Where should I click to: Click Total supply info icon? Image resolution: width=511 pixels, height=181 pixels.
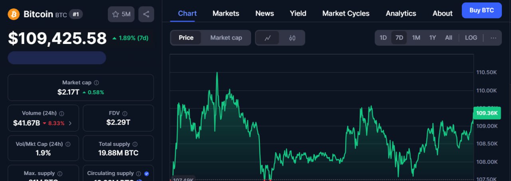[135, 144]
